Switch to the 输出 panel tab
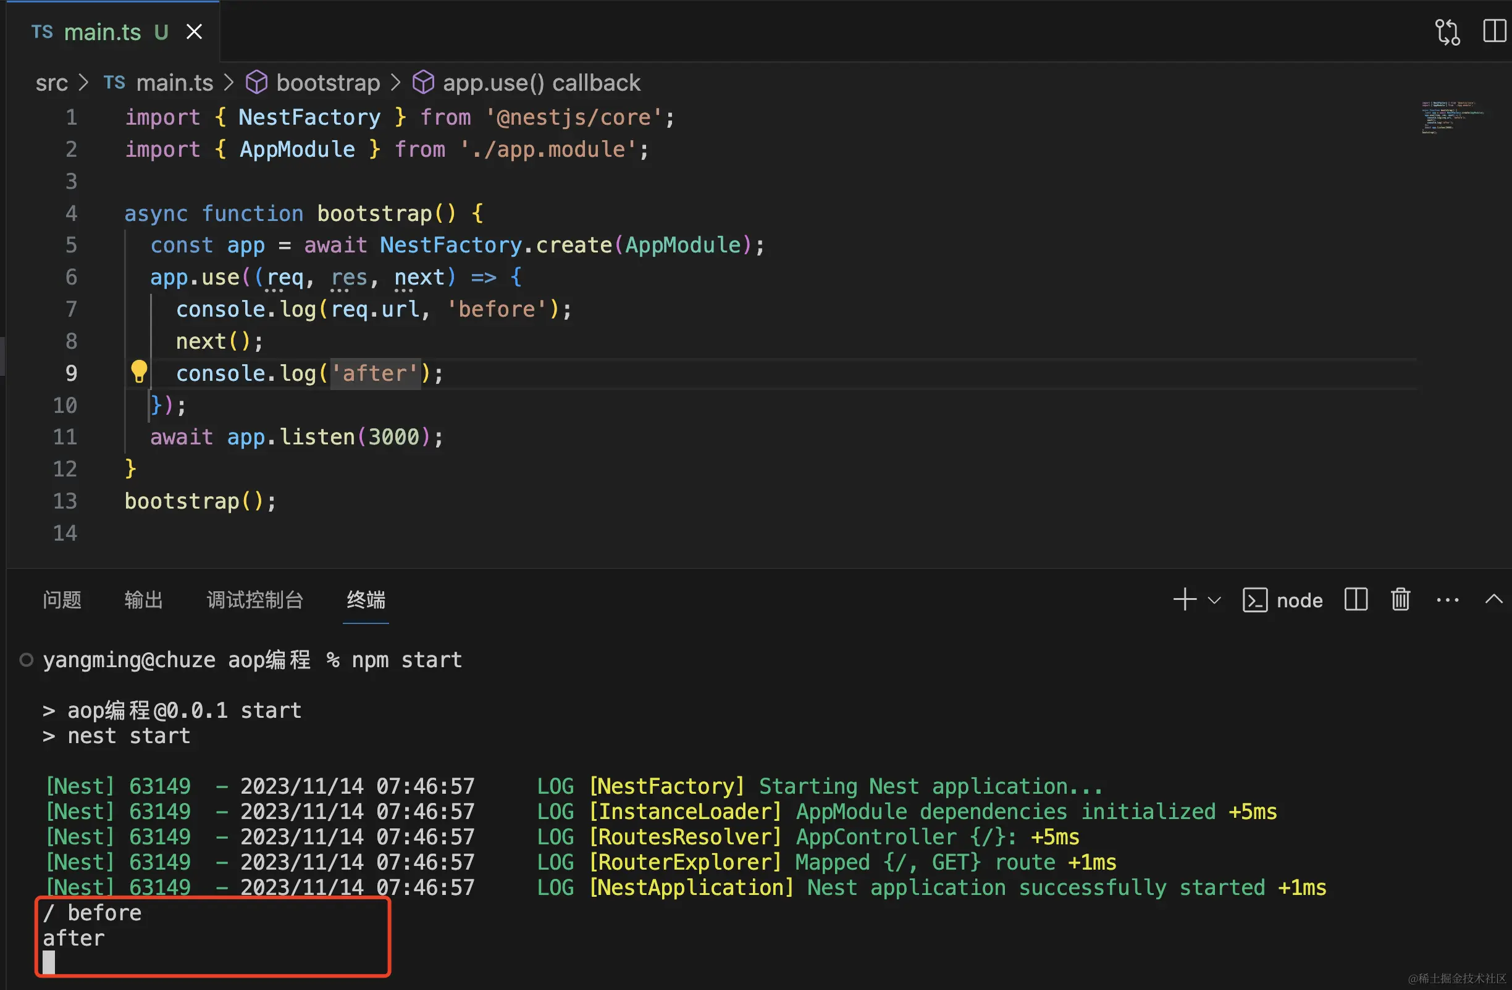 [143, 599]
